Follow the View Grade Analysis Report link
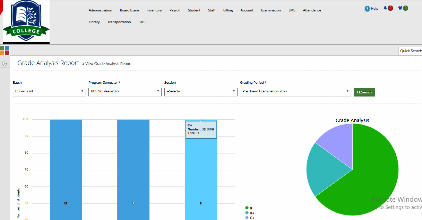Viewport: 422px width, 220px height. pyautogui.click(x=109, y=64)
